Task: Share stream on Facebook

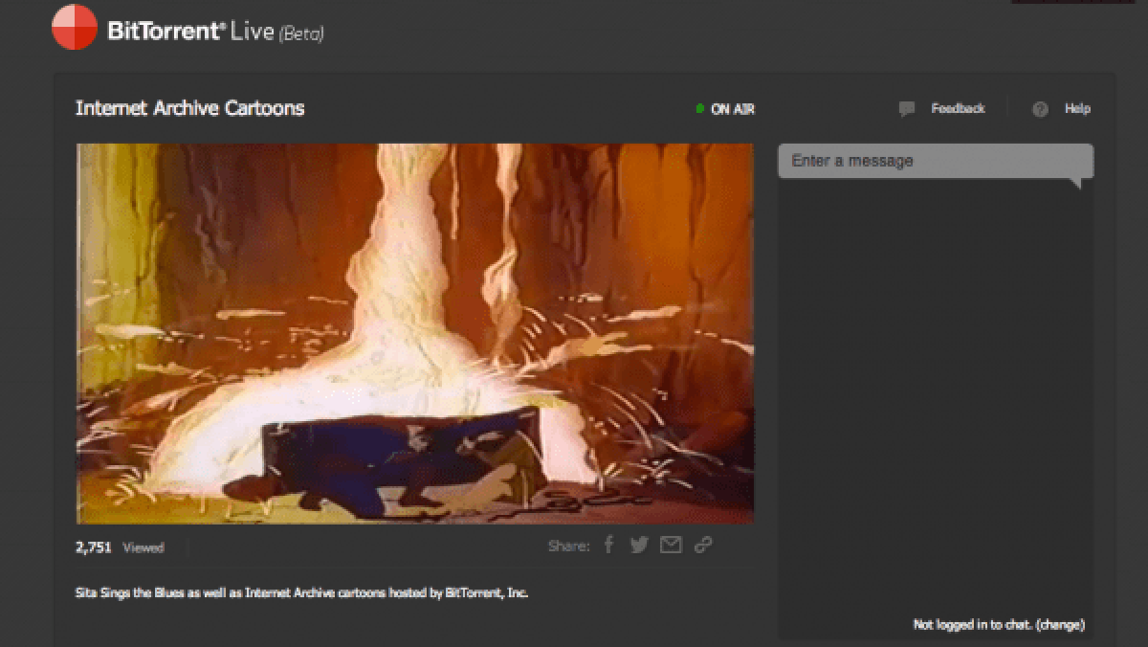Action: [x=609, y=546]
